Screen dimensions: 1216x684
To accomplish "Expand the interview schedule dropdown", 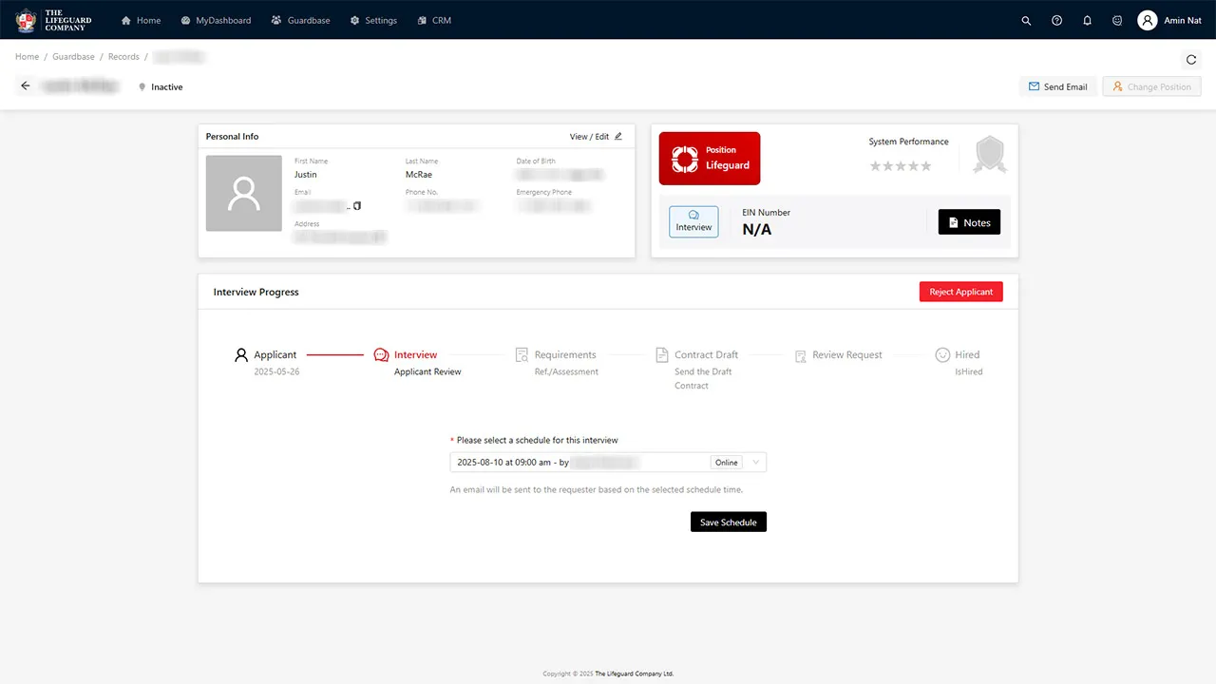I will [756, 463].
